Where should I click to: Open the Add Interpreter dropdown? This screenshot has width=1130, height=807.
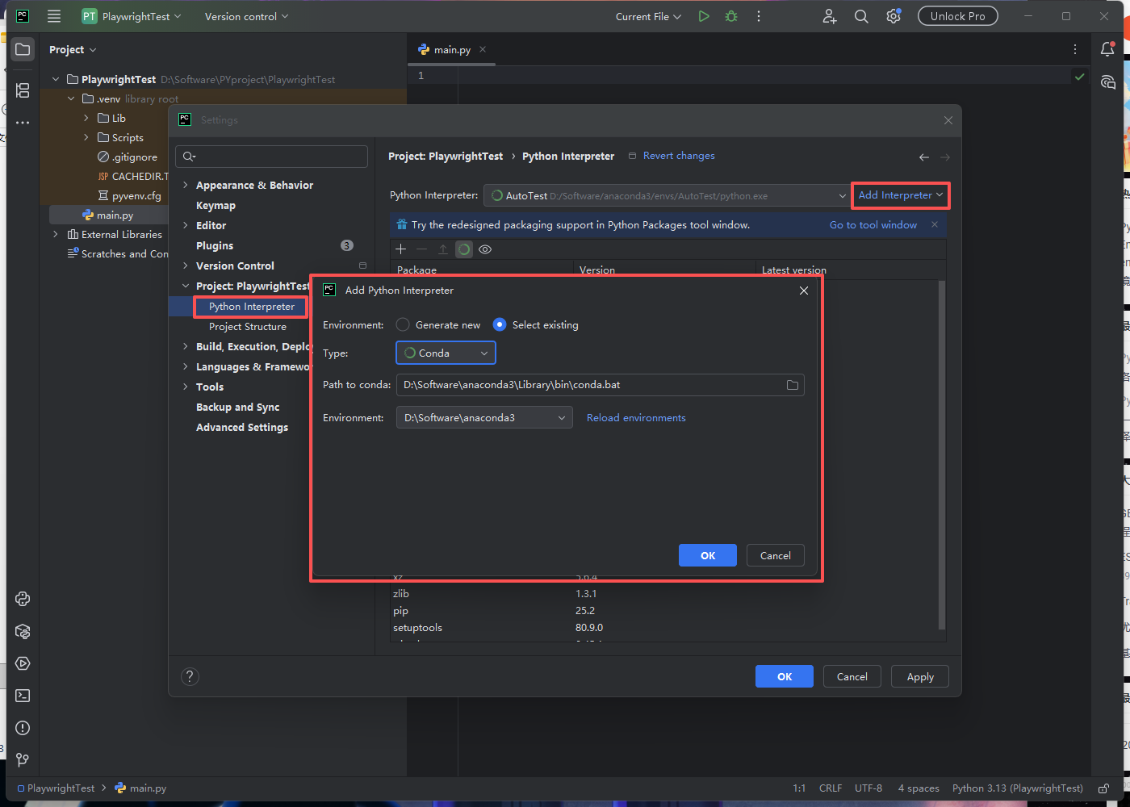(901, 195)
